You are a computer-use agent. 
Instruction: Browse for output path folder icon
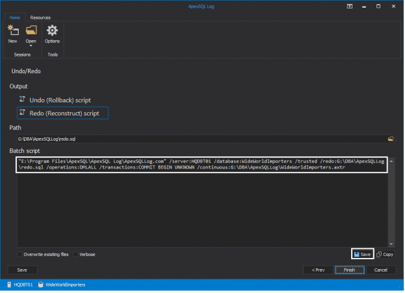pos(391,139)
